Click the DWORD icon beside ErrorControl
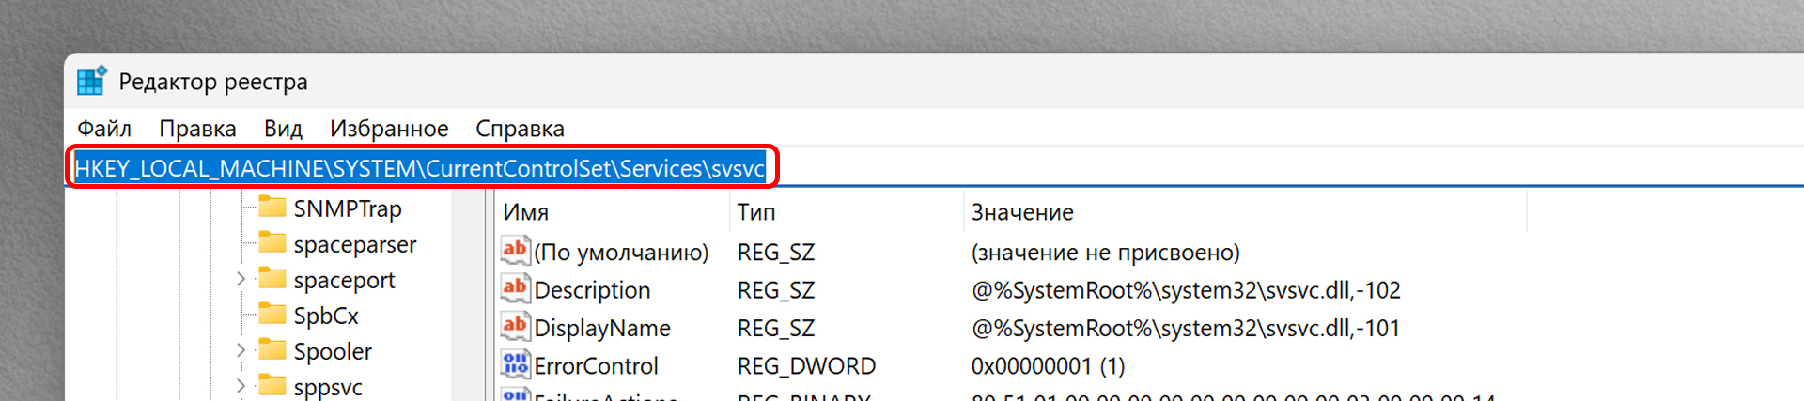The image size is (1804, 401). (x=515, y=365)
